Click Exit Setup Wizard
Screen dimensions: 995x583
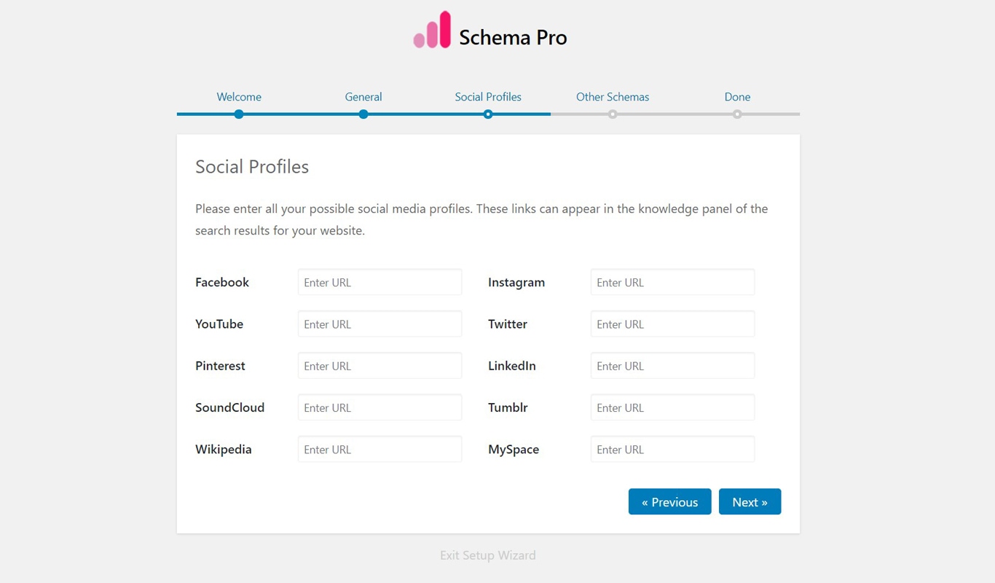point(487,555)
